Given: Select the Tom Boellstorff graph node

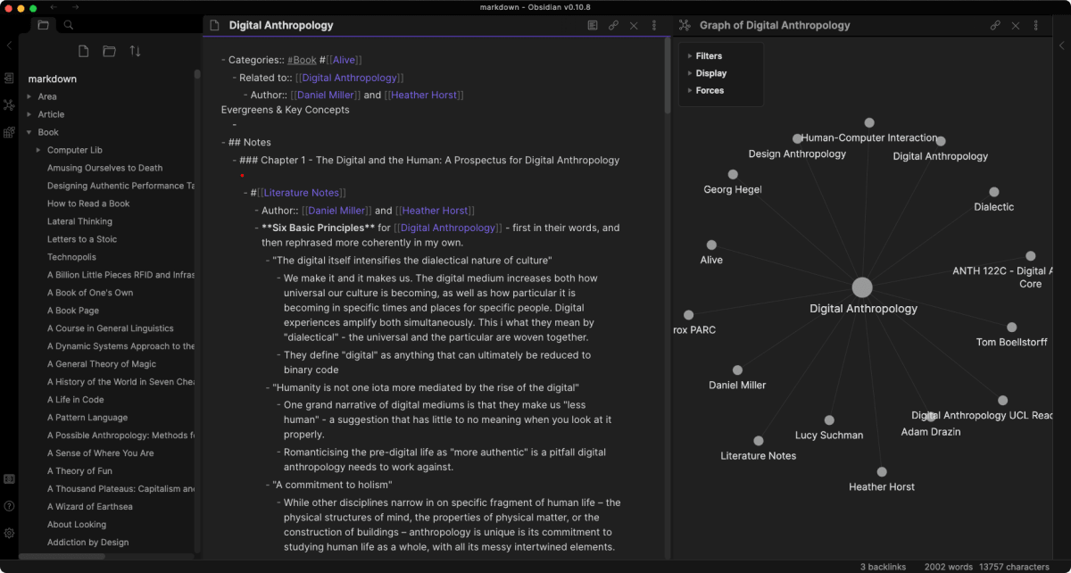Looking at the screenshot, I should point(1011,328).
